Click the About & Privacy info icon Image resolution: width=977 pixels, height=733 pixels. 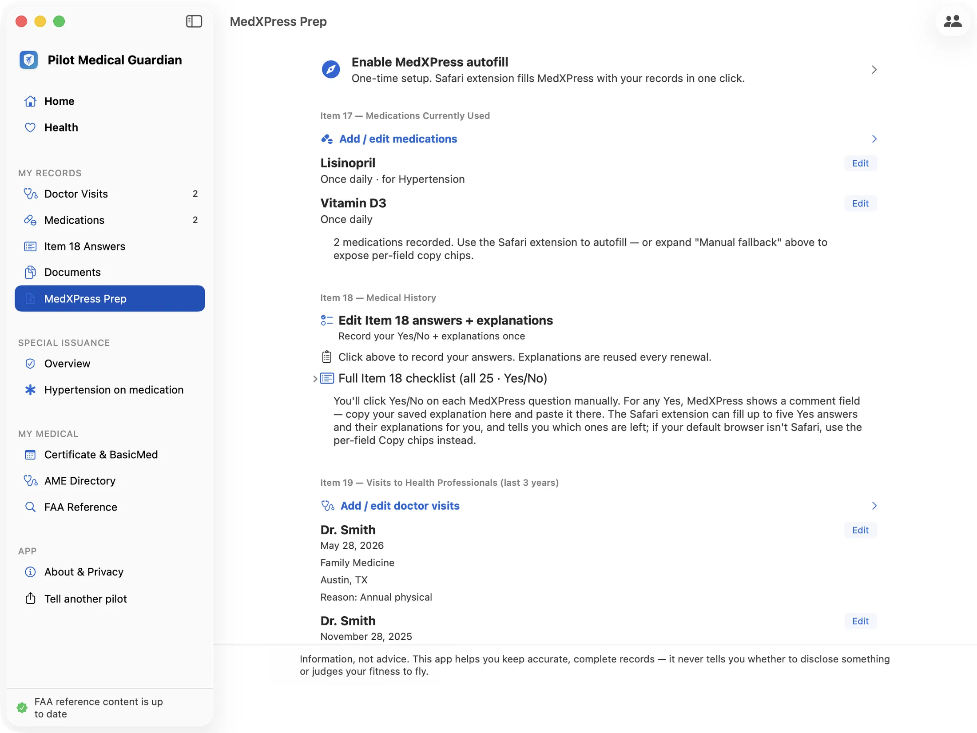click(30, 572)
